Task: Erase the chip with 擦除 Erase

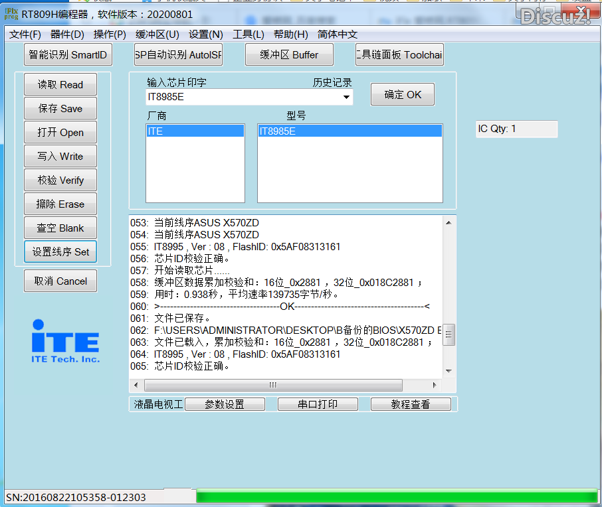Action: (x=60, y=204)
